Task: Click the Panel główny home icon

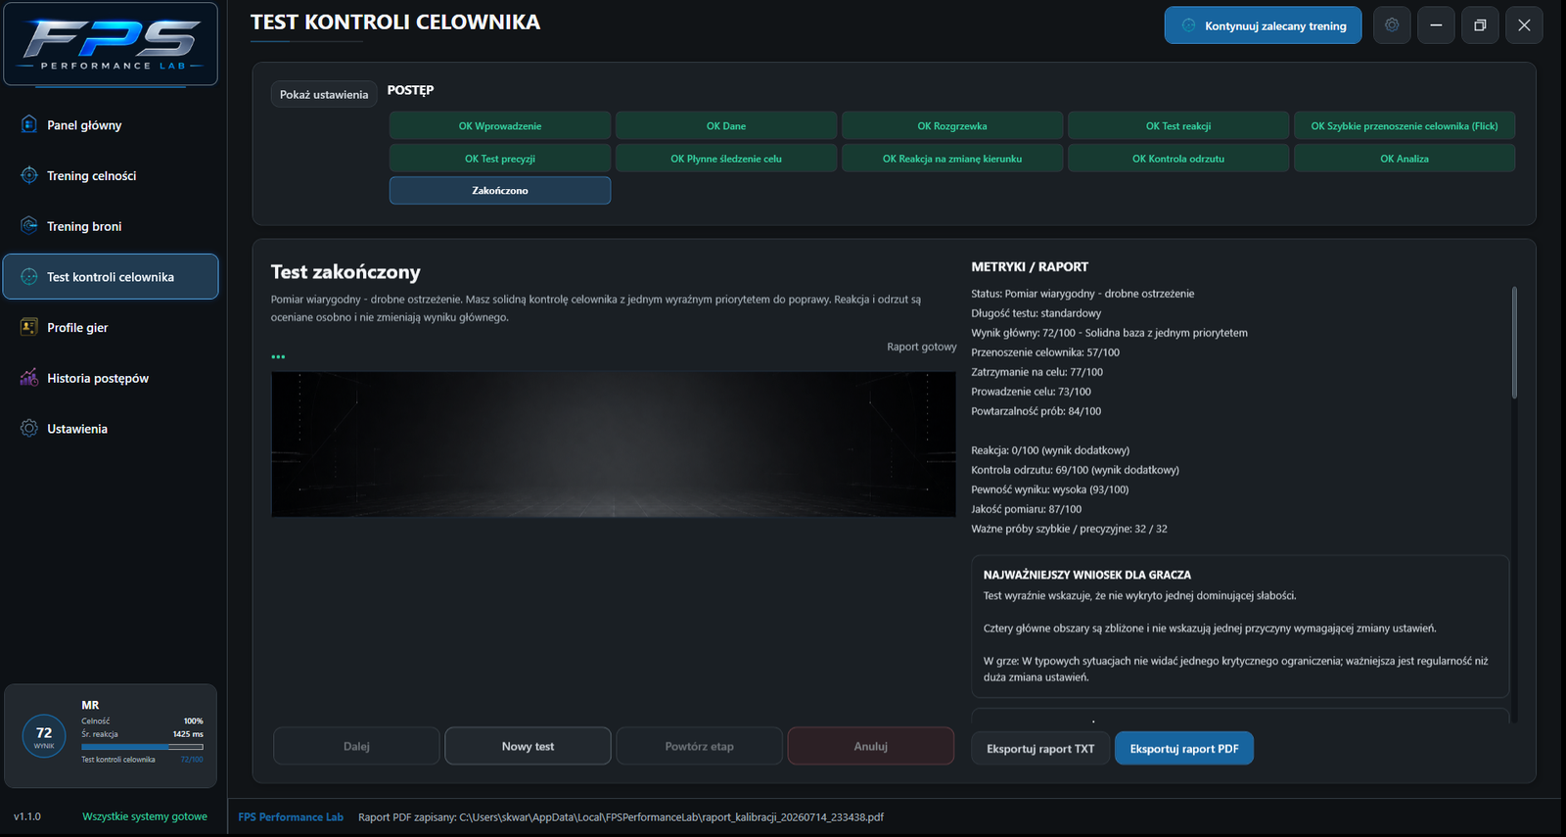Action: [29, 124]
